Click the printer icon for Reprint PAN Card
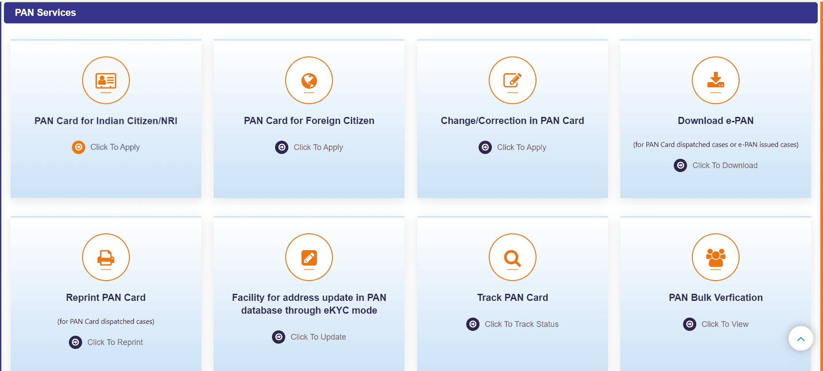Image resolution: width=823 pixels, height=371 pixels. tap(106, 258)
